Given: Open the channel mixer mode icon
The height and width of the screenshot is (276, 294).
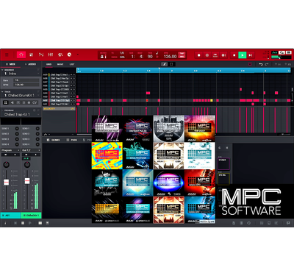Looking at the screenshot, I should pyautogui.click(x=51, y=54).
